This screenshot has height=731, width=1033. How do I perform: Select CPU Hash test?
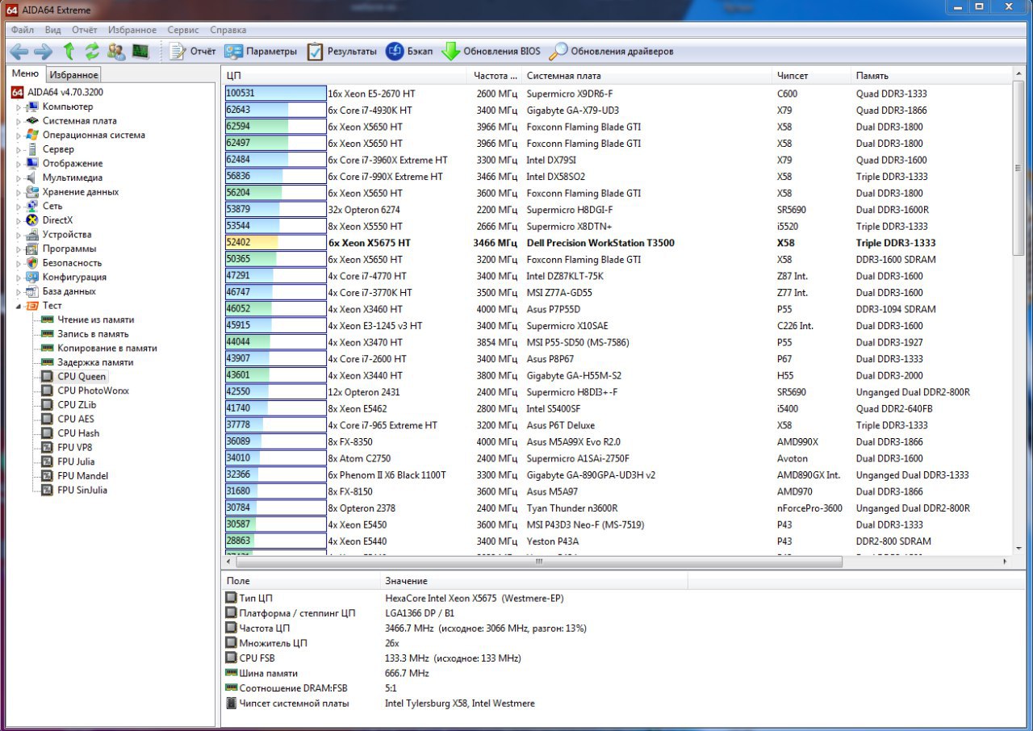tap(78, 433)
